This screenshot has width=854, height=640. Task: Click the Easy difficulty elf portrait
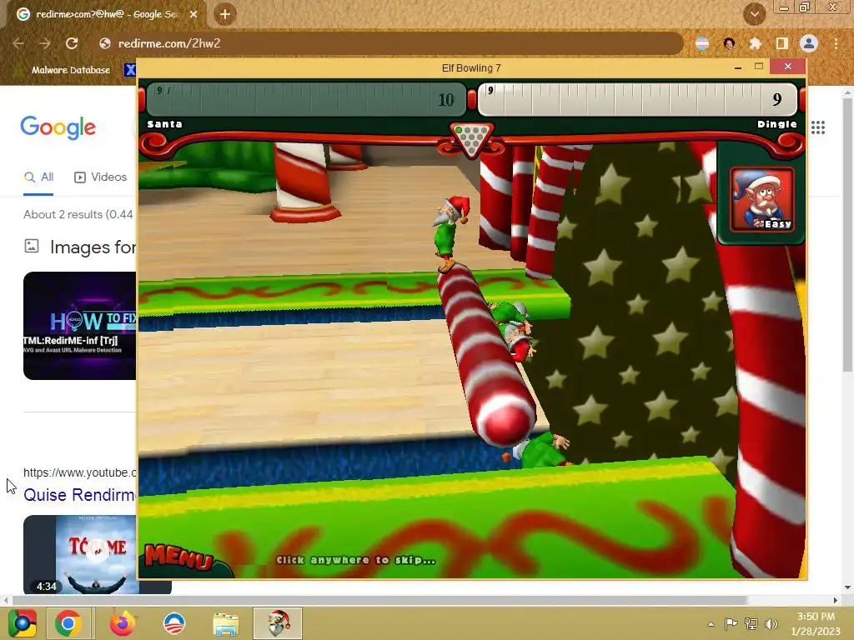762,200
